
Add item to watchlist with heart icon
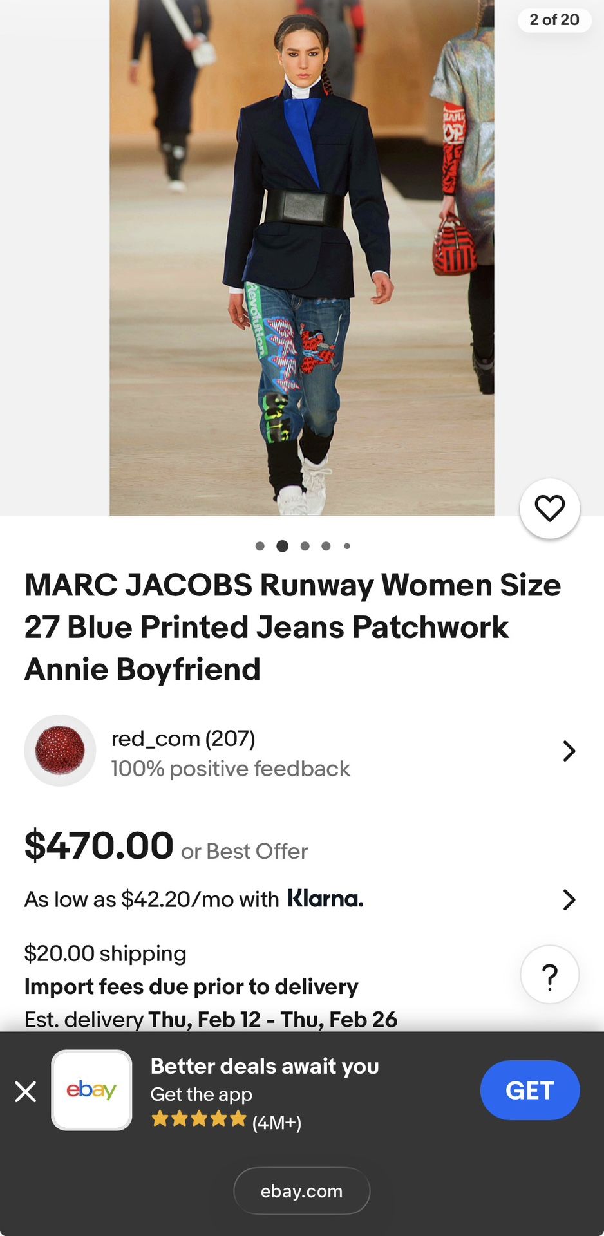tap(549, 509)
